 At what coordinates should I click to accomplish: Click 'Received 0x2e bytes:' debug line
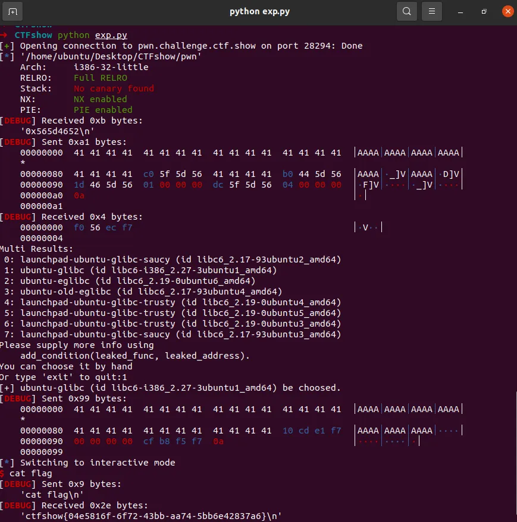click(x=74, y=505)
